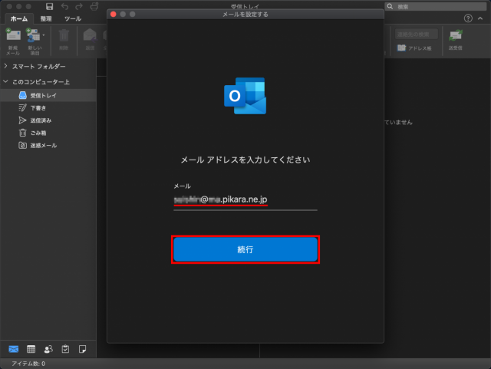Image resolution: width=491 pixels, height=369 pixels.
Task: Collapse the このコンピューター上 section
Action: pos(6,81)
